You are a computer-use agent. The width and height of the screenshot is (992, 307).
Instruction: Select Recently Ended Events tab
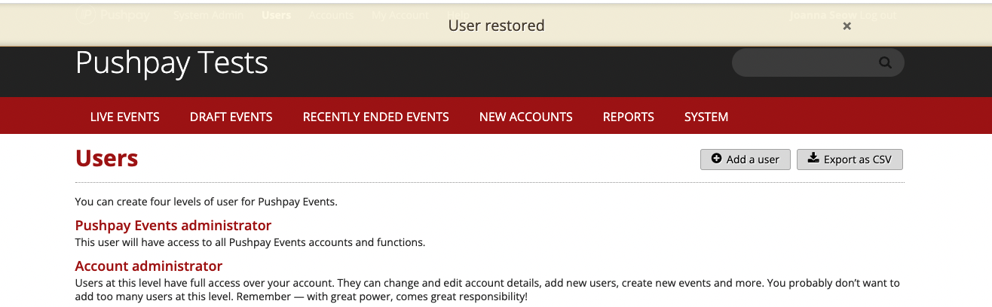pos(375,117)
